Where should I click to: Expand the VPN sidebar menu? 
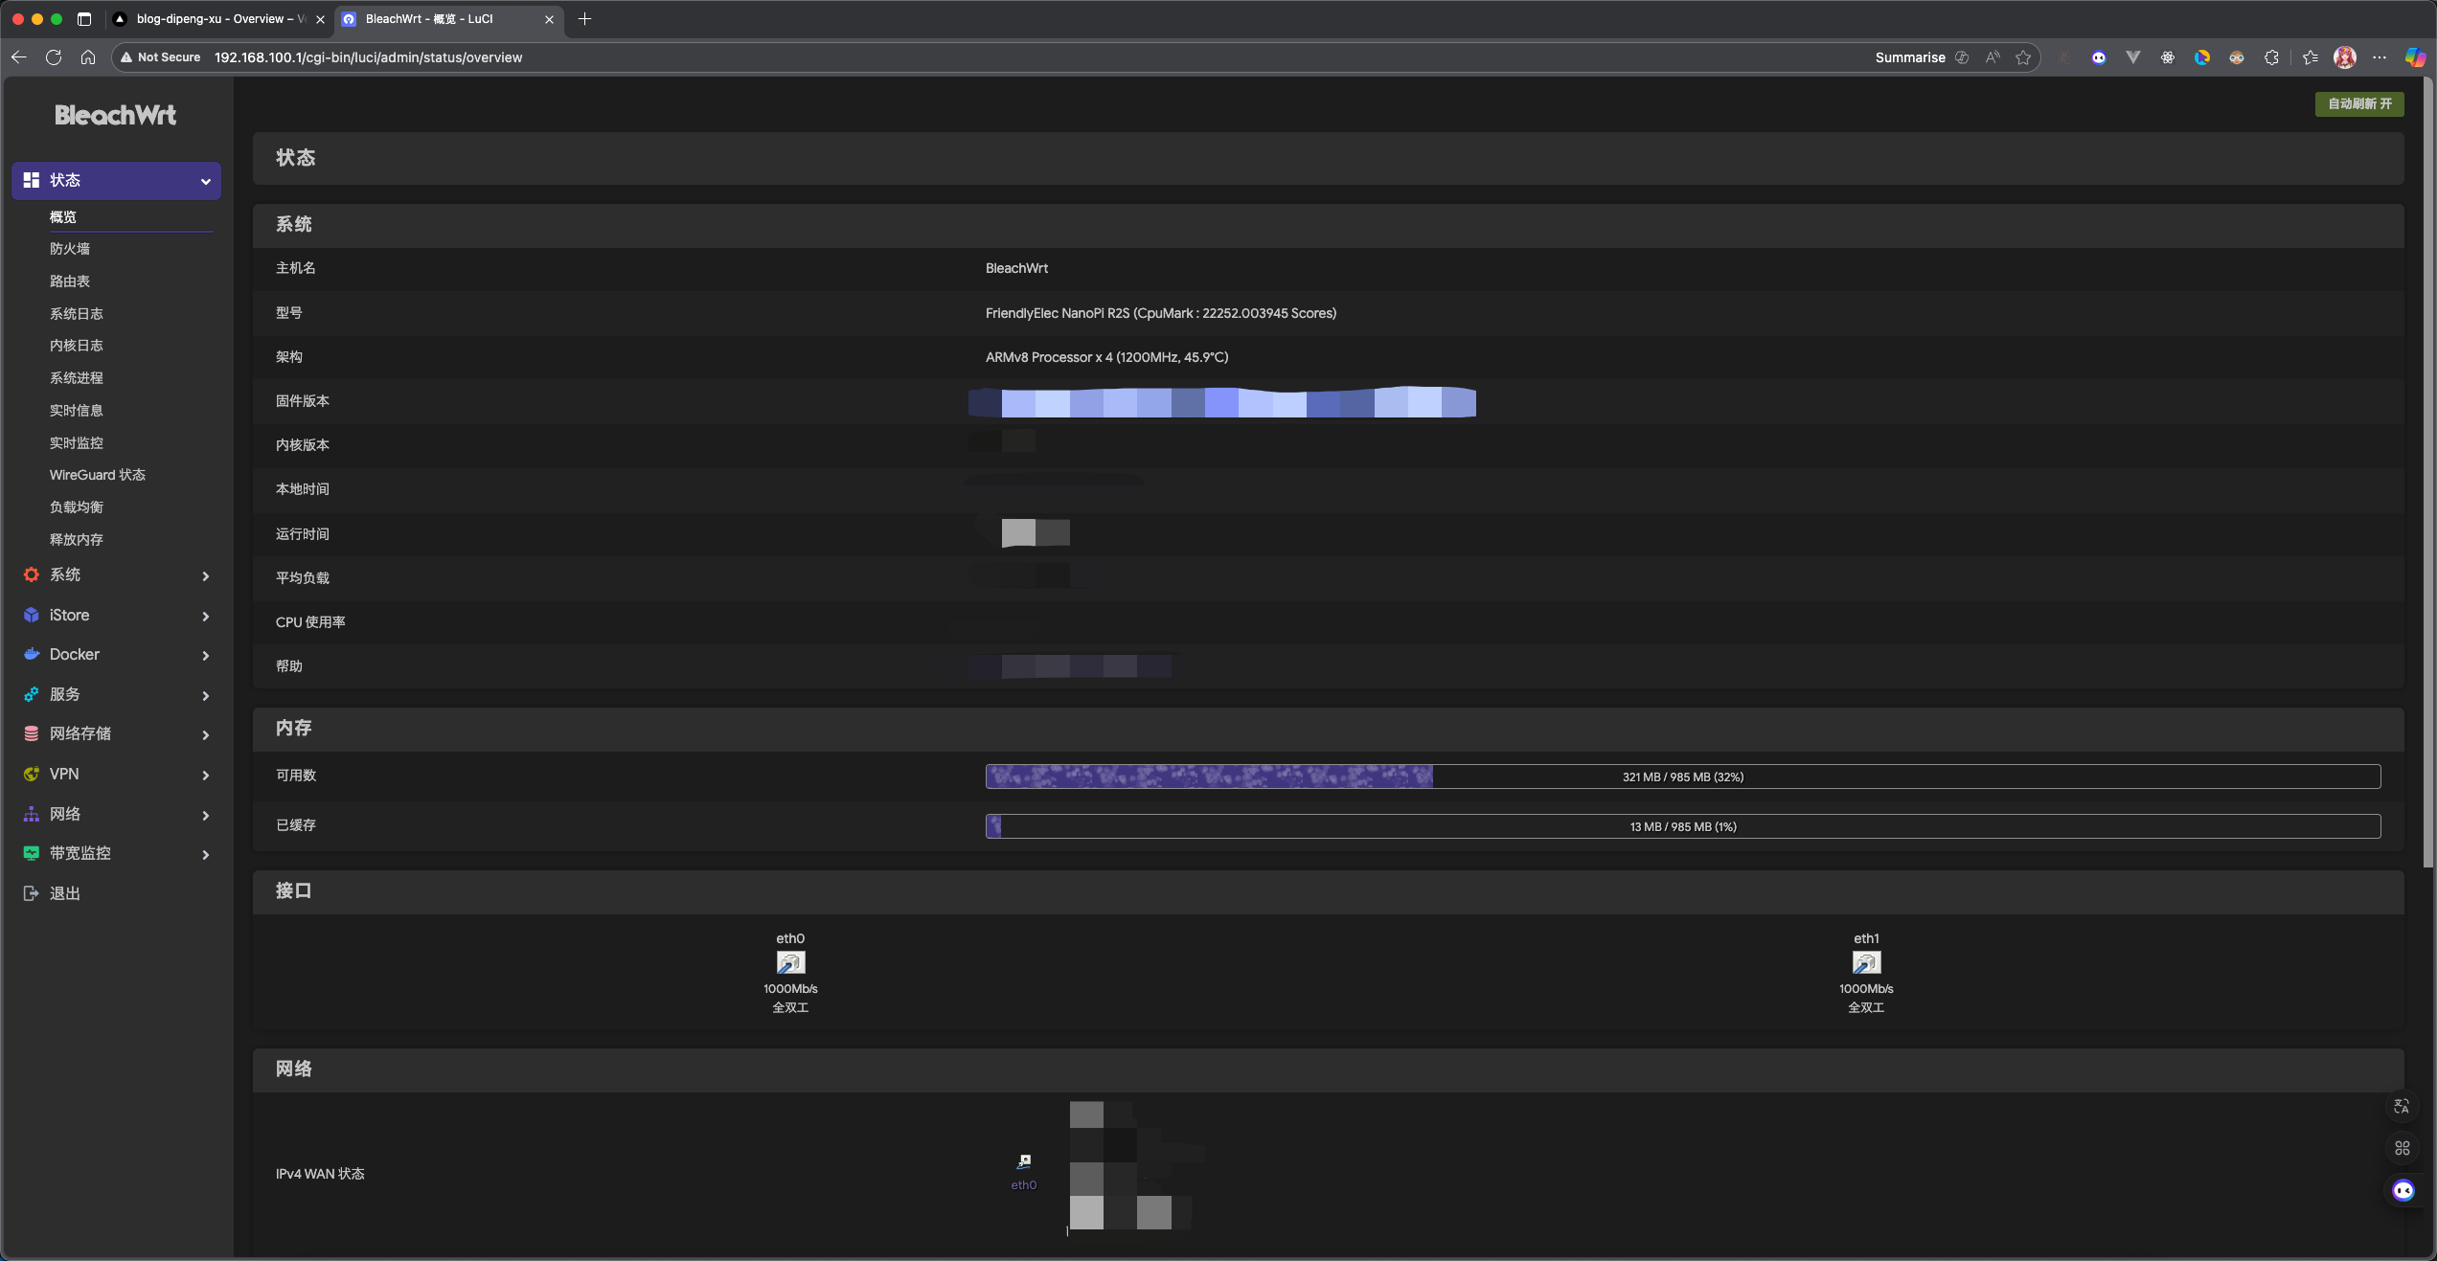(116, 774)
